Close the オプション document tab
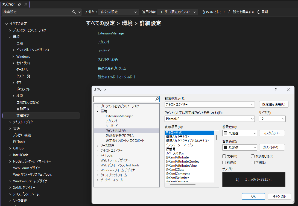298x206 pixels. pyautogui.click(x=26, y=4)
